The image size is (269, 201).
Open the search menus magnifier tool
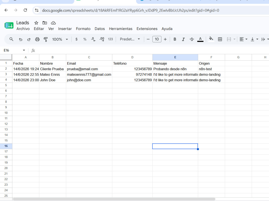(x=11, y=39)
